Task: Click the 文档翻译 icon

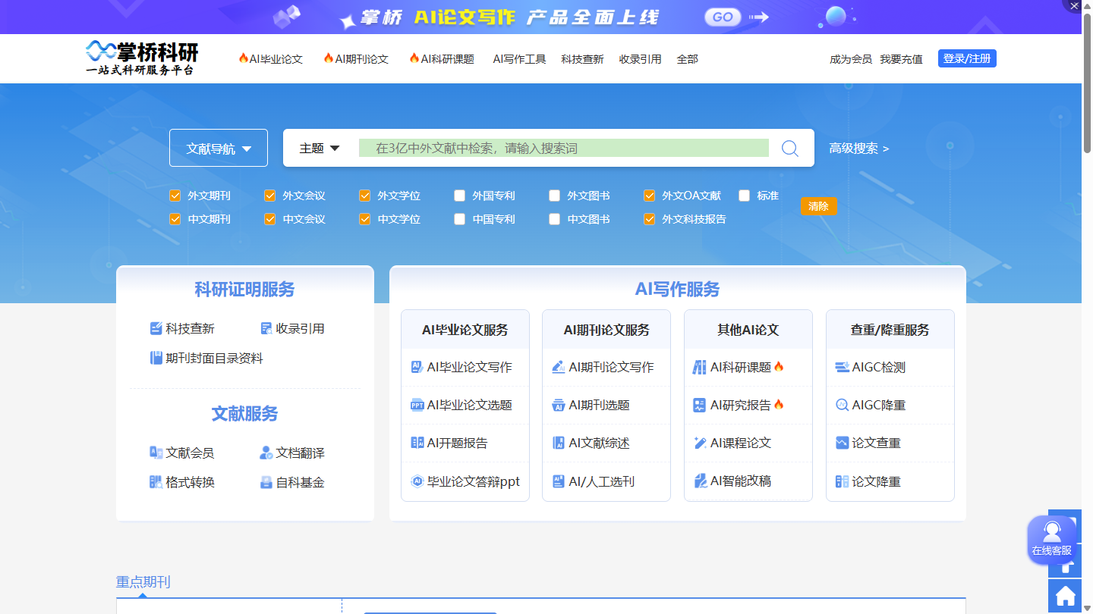Action: tap(266, 453)
